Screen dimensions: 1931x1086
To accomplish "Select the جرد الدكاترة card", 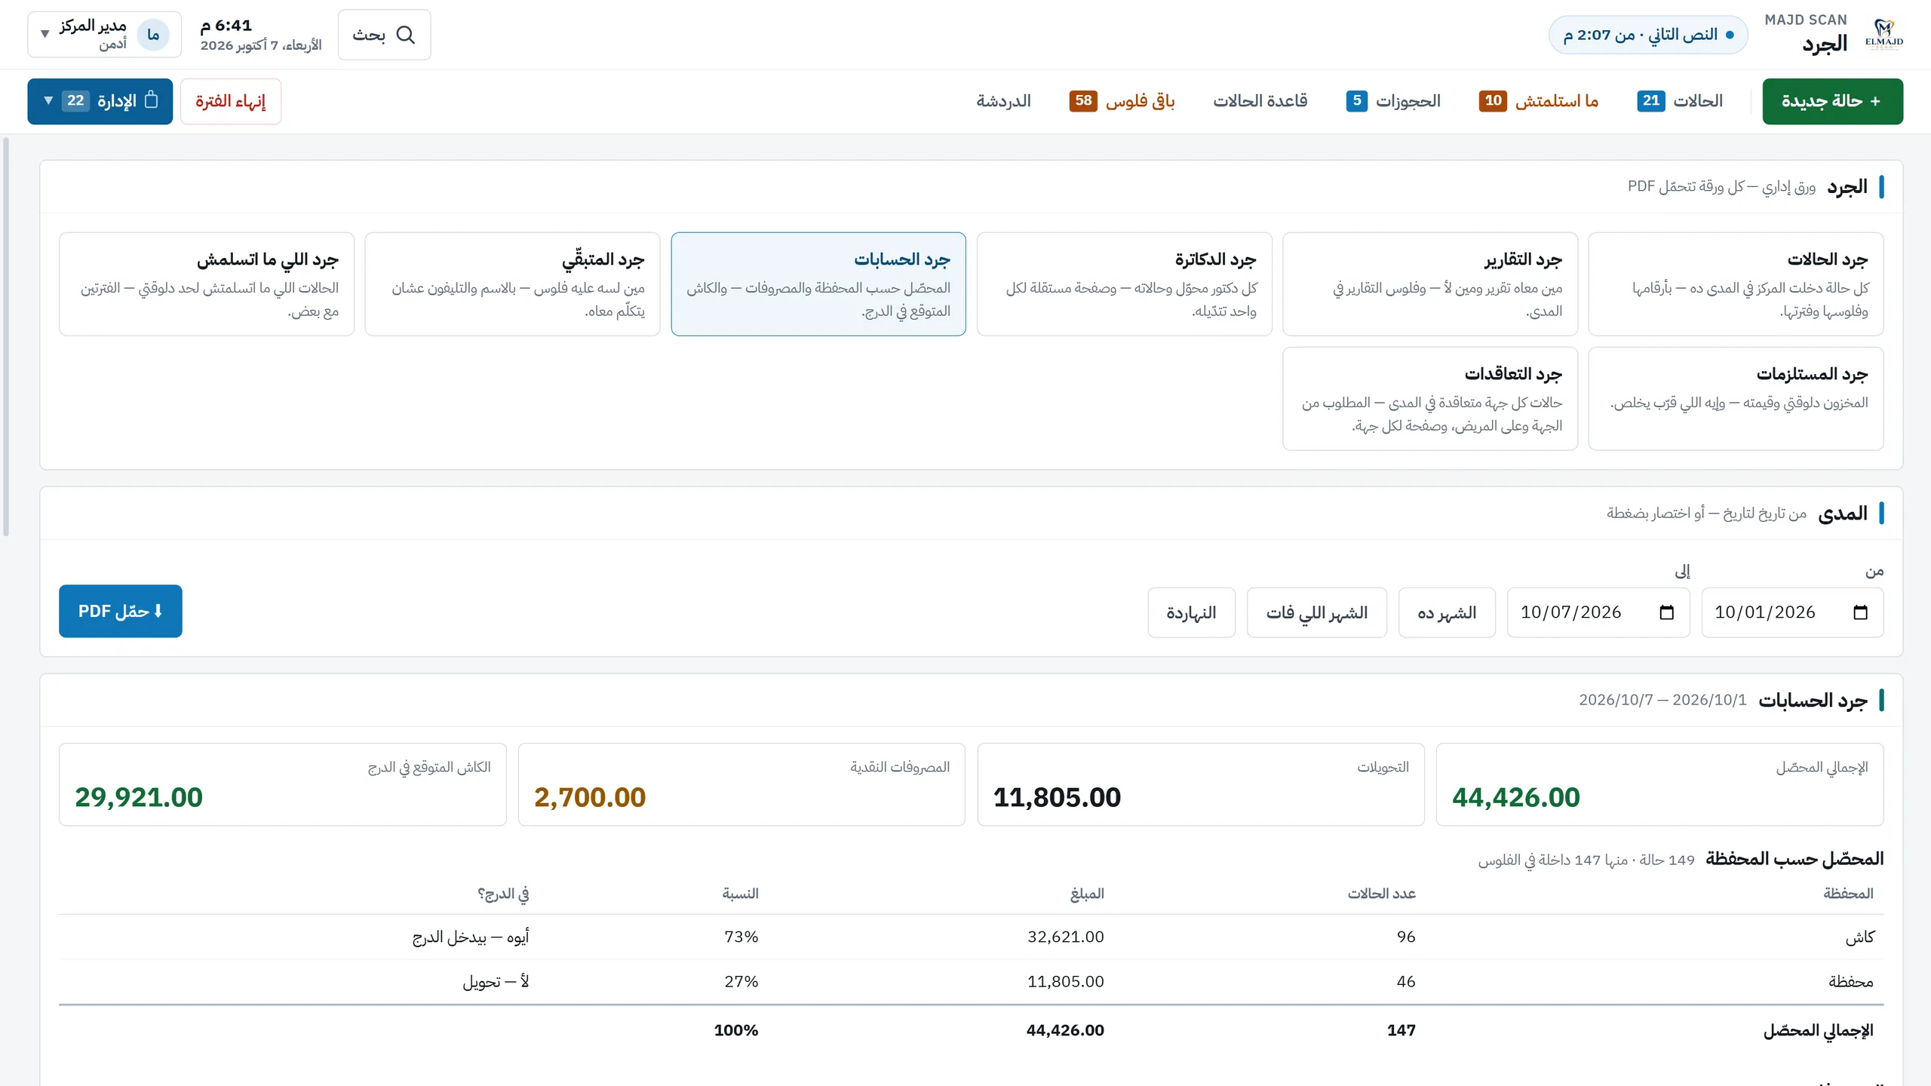I will coord(1124,284).
